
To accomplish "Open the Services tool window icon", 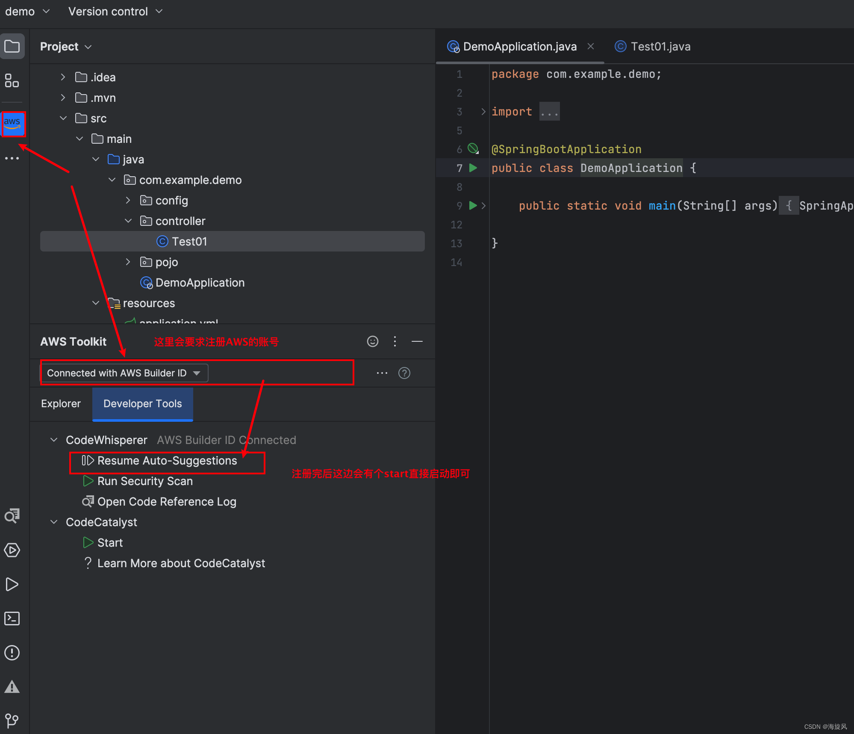I will coord(12,550).
